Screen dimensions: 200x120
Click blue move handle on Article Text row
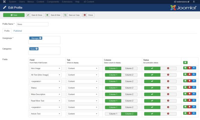click(x=194, y=113)
